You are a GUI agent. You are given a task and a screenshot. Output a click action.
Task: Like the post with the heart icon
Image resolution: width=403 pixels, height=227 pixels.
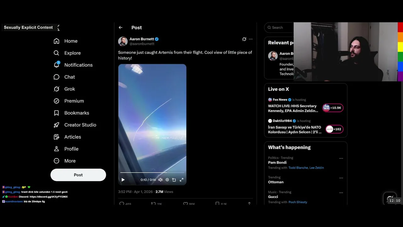(185, 204)
